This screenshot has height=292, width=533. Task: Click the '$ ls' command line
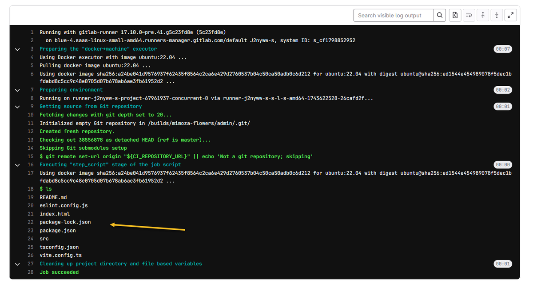(46, 189)
